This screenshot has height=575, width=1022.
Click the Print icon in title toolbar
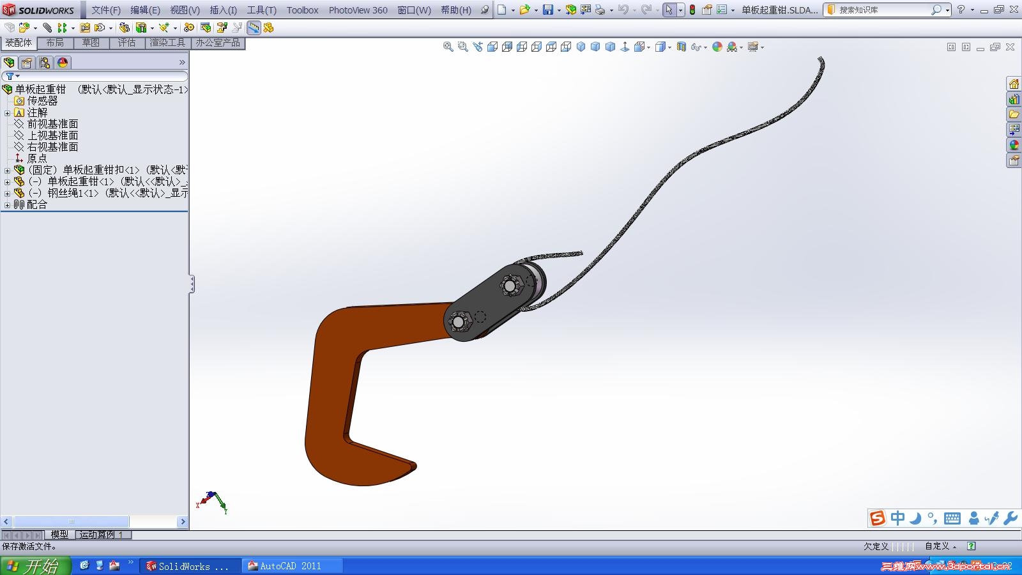pyautogui.click(x=600, y=10)
